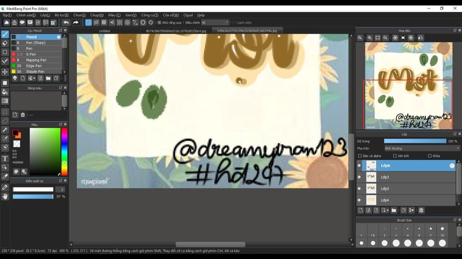The image size is (462, 259).
Task: Expand the add-brush dropdown arrow
Action: click(34, 78)
